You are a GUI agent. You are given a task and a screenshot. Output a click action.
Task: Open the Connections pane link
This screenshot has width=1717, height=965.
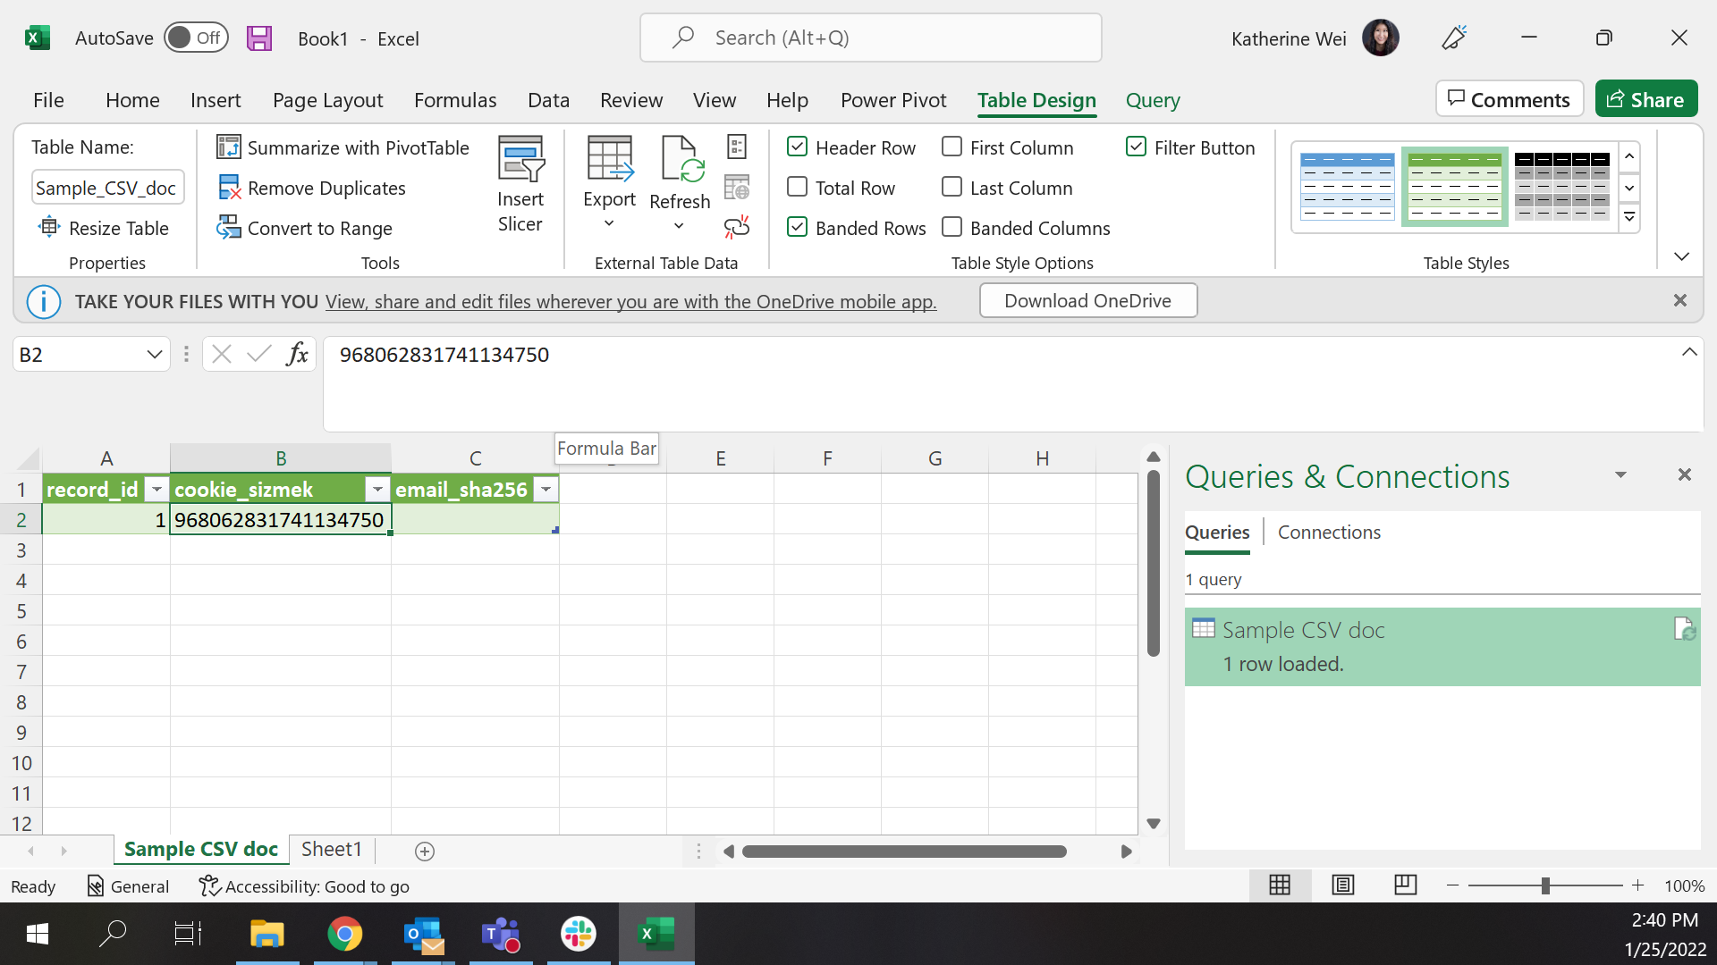(x=1329, y=533)
